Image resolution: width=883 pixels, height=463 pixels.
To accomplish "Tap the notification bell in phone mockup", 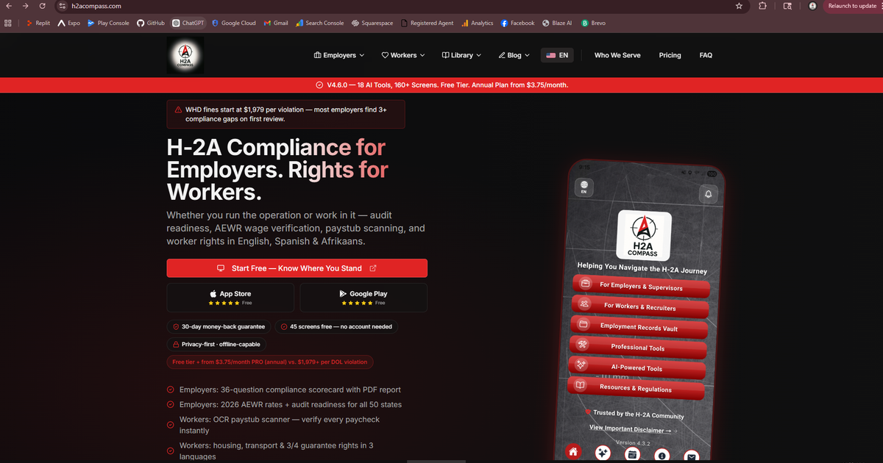I will tap(708, 195).
